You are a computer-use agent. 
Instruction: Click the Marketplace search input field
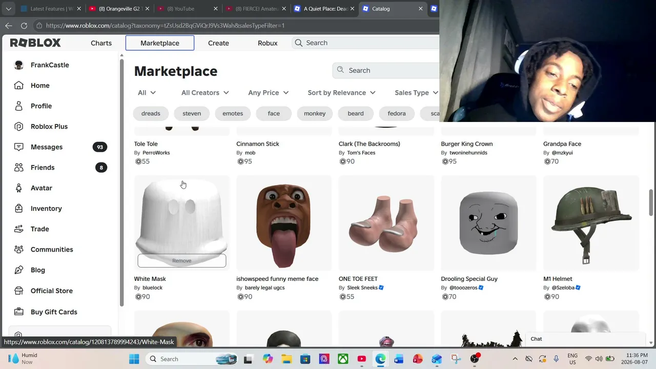click(x=386, y=70)
